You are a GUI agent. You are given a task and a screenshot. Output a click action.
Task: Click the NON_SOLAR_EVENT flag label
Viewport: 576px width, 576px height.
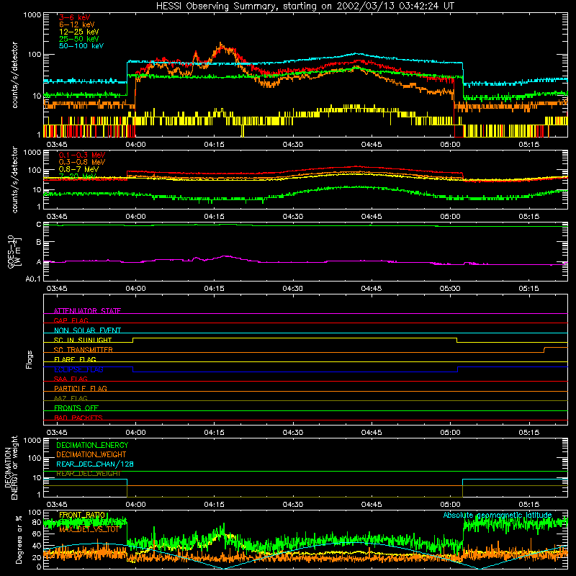coord(87,330)
